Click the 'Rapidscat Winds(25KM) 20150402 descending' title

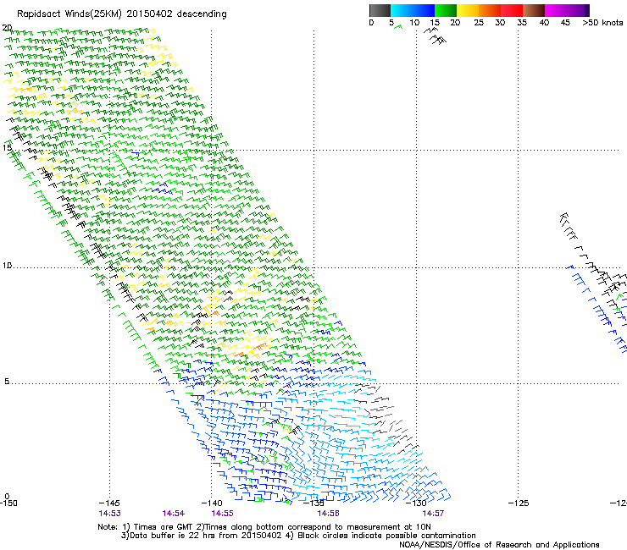(x=121, y=14)
